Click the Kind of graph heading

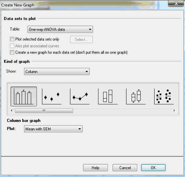point(17,61)
